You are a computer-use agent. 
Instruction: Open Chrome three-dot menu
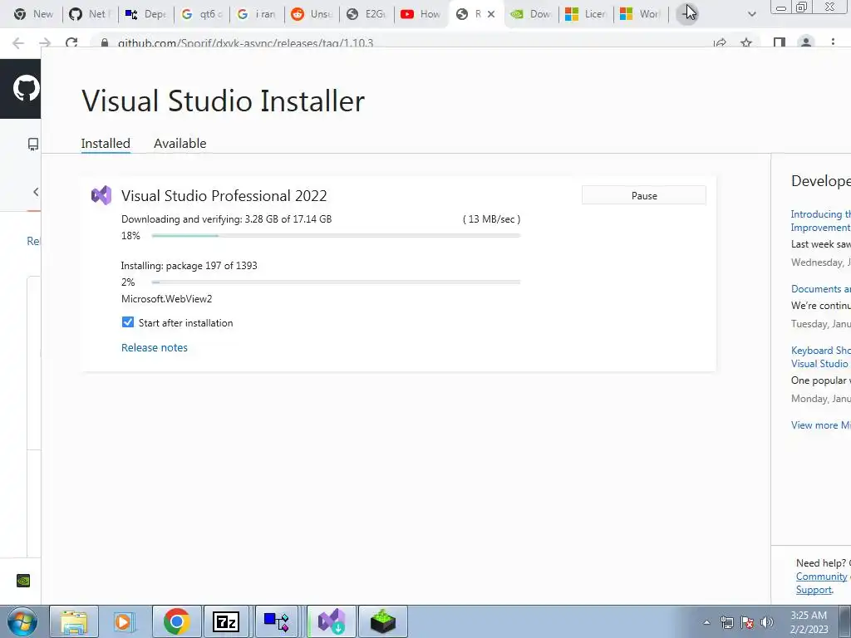(x=833, y=42)
